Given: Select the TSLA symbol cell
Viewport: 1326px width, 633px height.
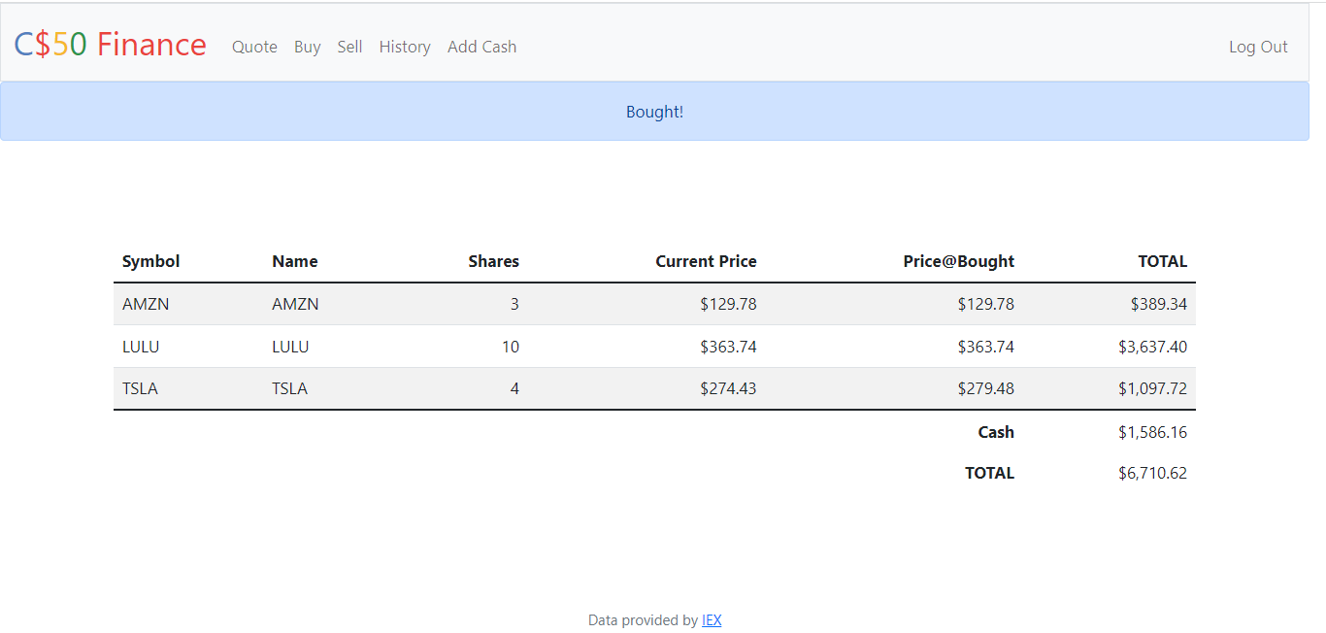Looking at the screenshot, I should point(140,388).
